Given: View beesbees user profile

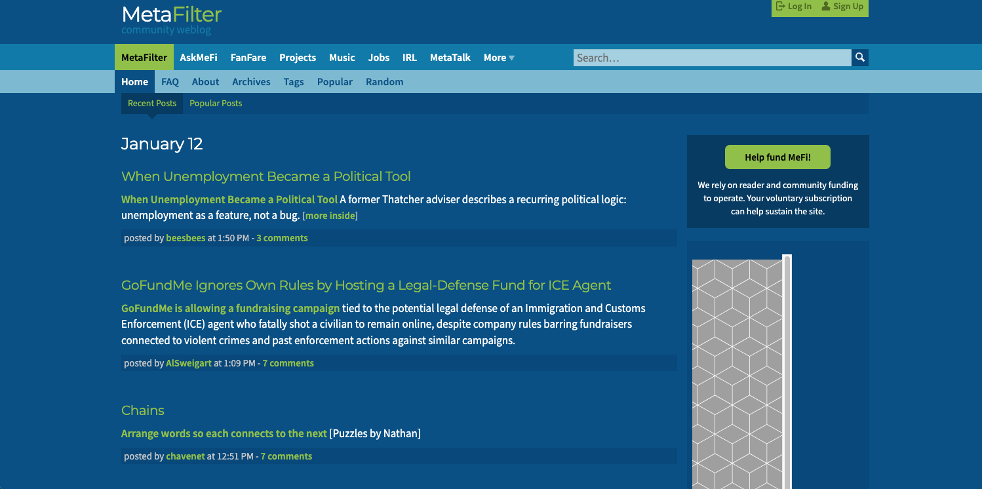Looking at the screenshot, I should click(186, 238).
